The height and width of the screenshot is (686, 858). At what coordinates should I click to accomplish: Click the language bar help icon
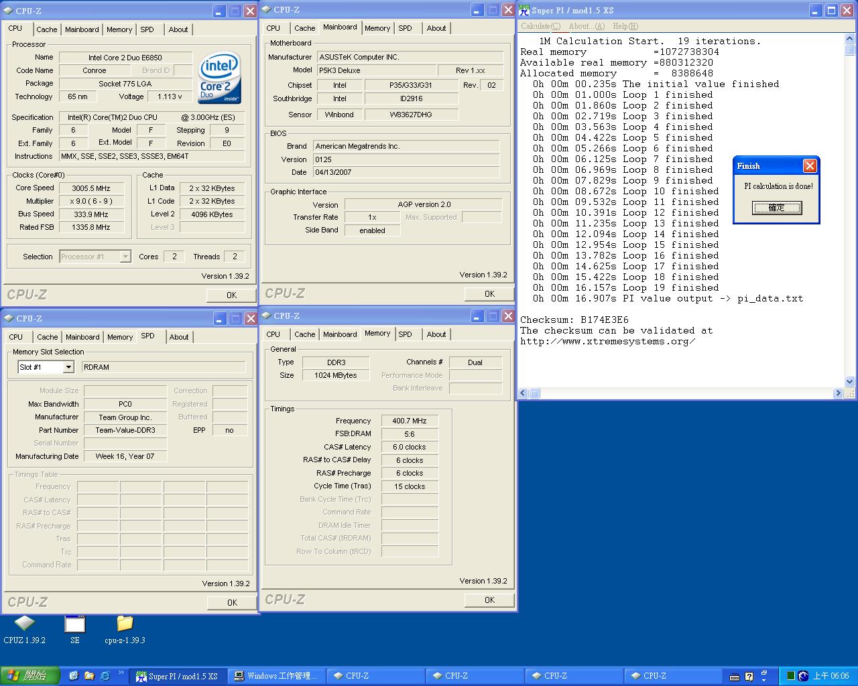pyautogui.click(x=749, y=677)
